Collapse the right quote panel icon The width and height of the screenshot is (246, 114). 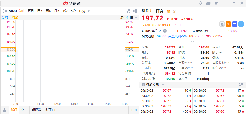[x=135, y=11]
